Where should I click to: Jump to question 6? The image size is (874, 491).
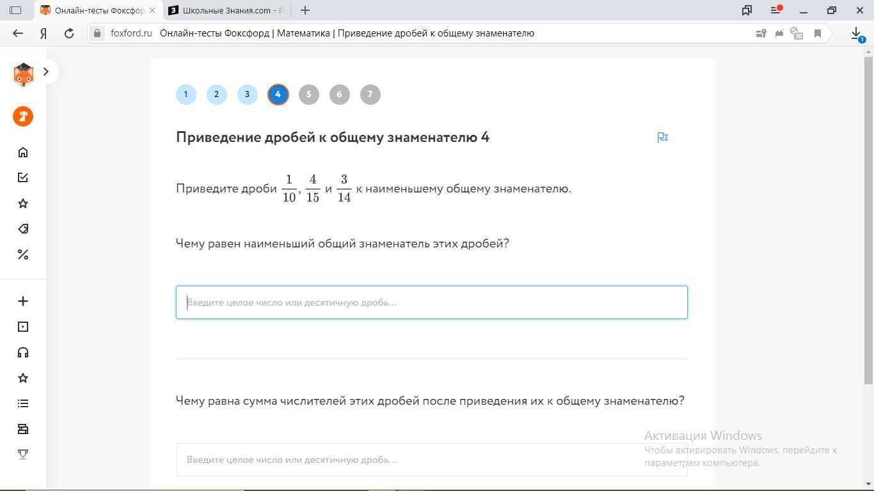[339, 95]
